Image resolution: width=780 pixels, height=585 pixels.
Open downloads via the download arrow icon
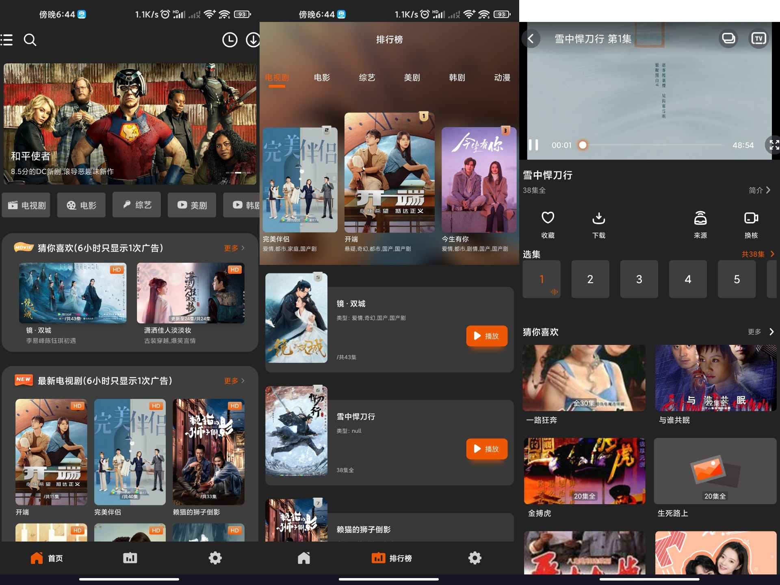[x=252, y=40]
